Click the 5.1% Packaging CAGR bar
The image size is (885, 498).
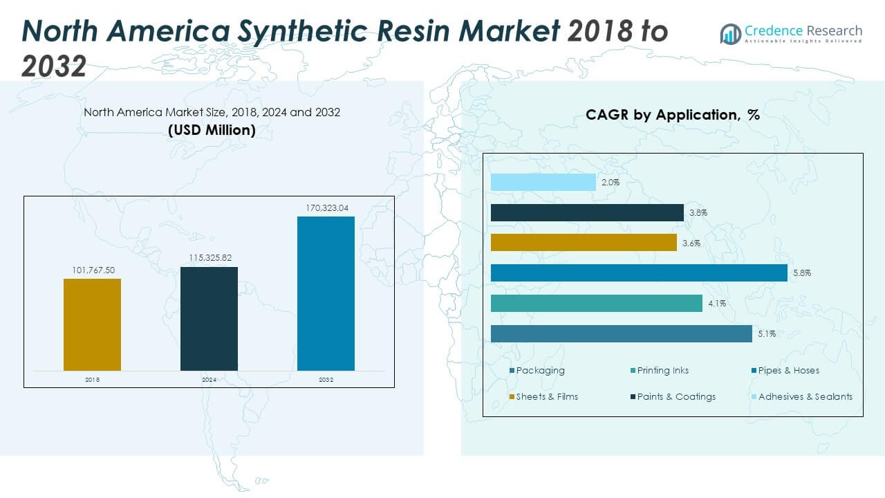point(621,333)
